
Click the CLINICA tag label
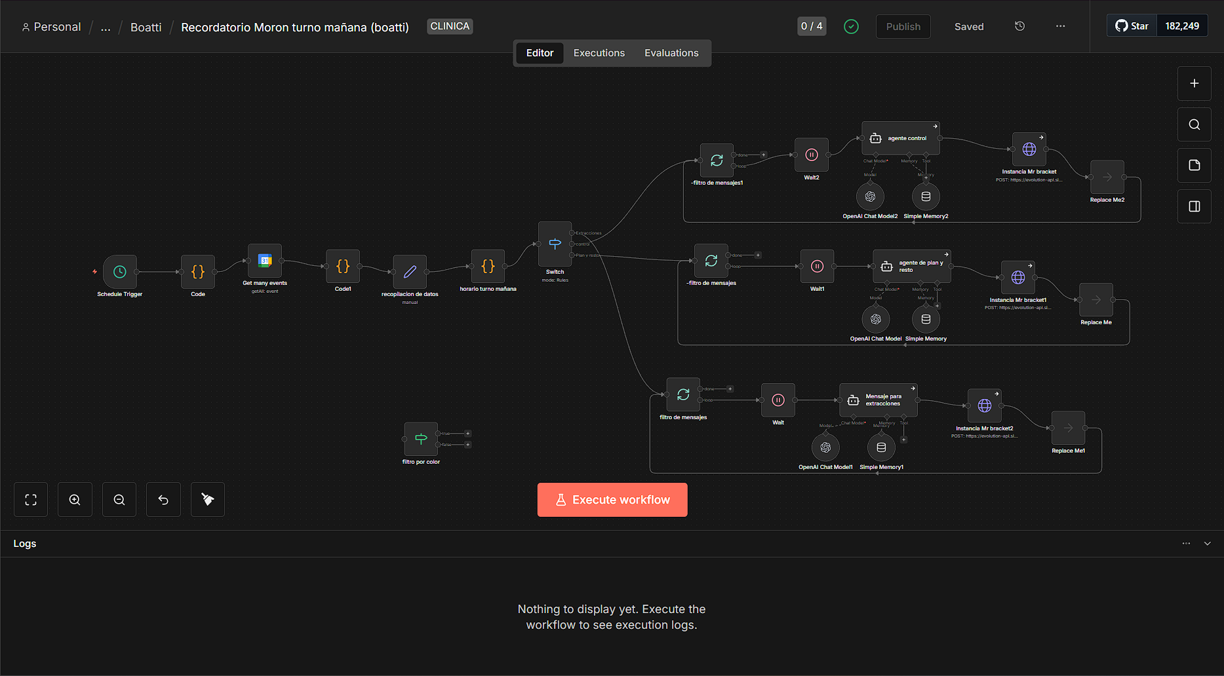(x=450, y=26)
